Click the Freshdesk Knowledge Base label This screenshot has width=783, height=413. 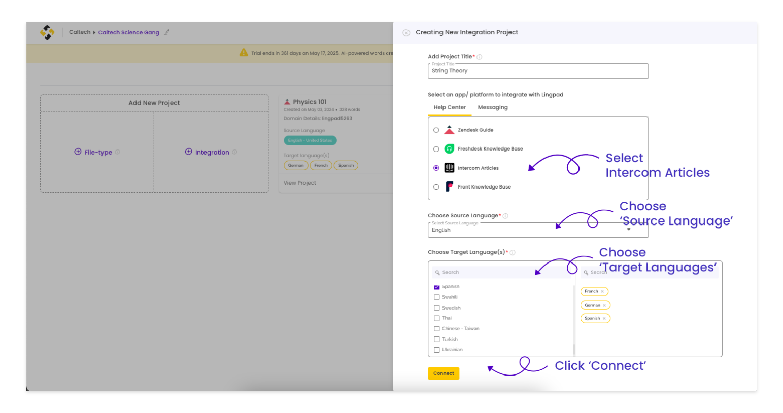point(490,149)
